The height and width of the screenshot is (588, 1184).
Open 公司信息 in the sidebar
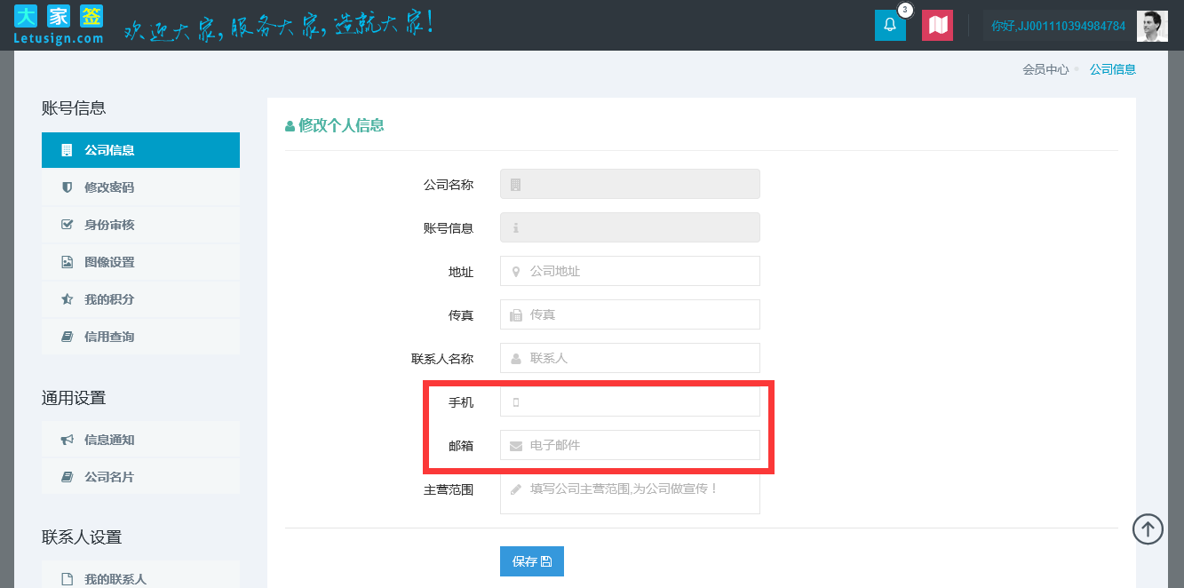(x=140, y=150)
